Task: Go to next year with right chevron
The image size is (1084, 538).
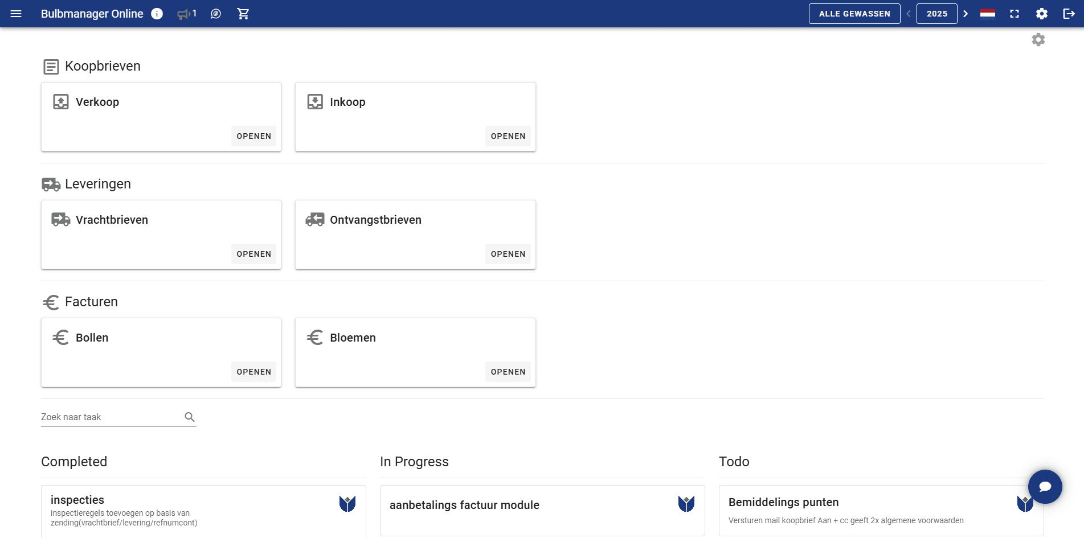Action: 966,14
